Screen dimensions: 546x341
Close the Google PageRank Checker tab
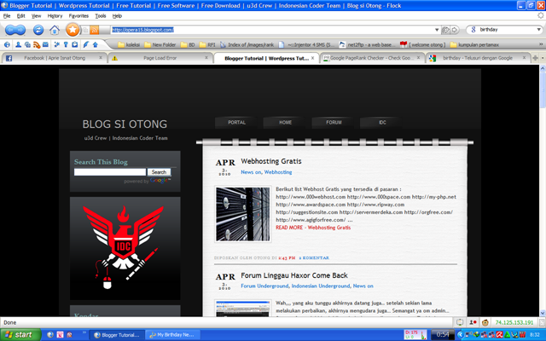418,58
